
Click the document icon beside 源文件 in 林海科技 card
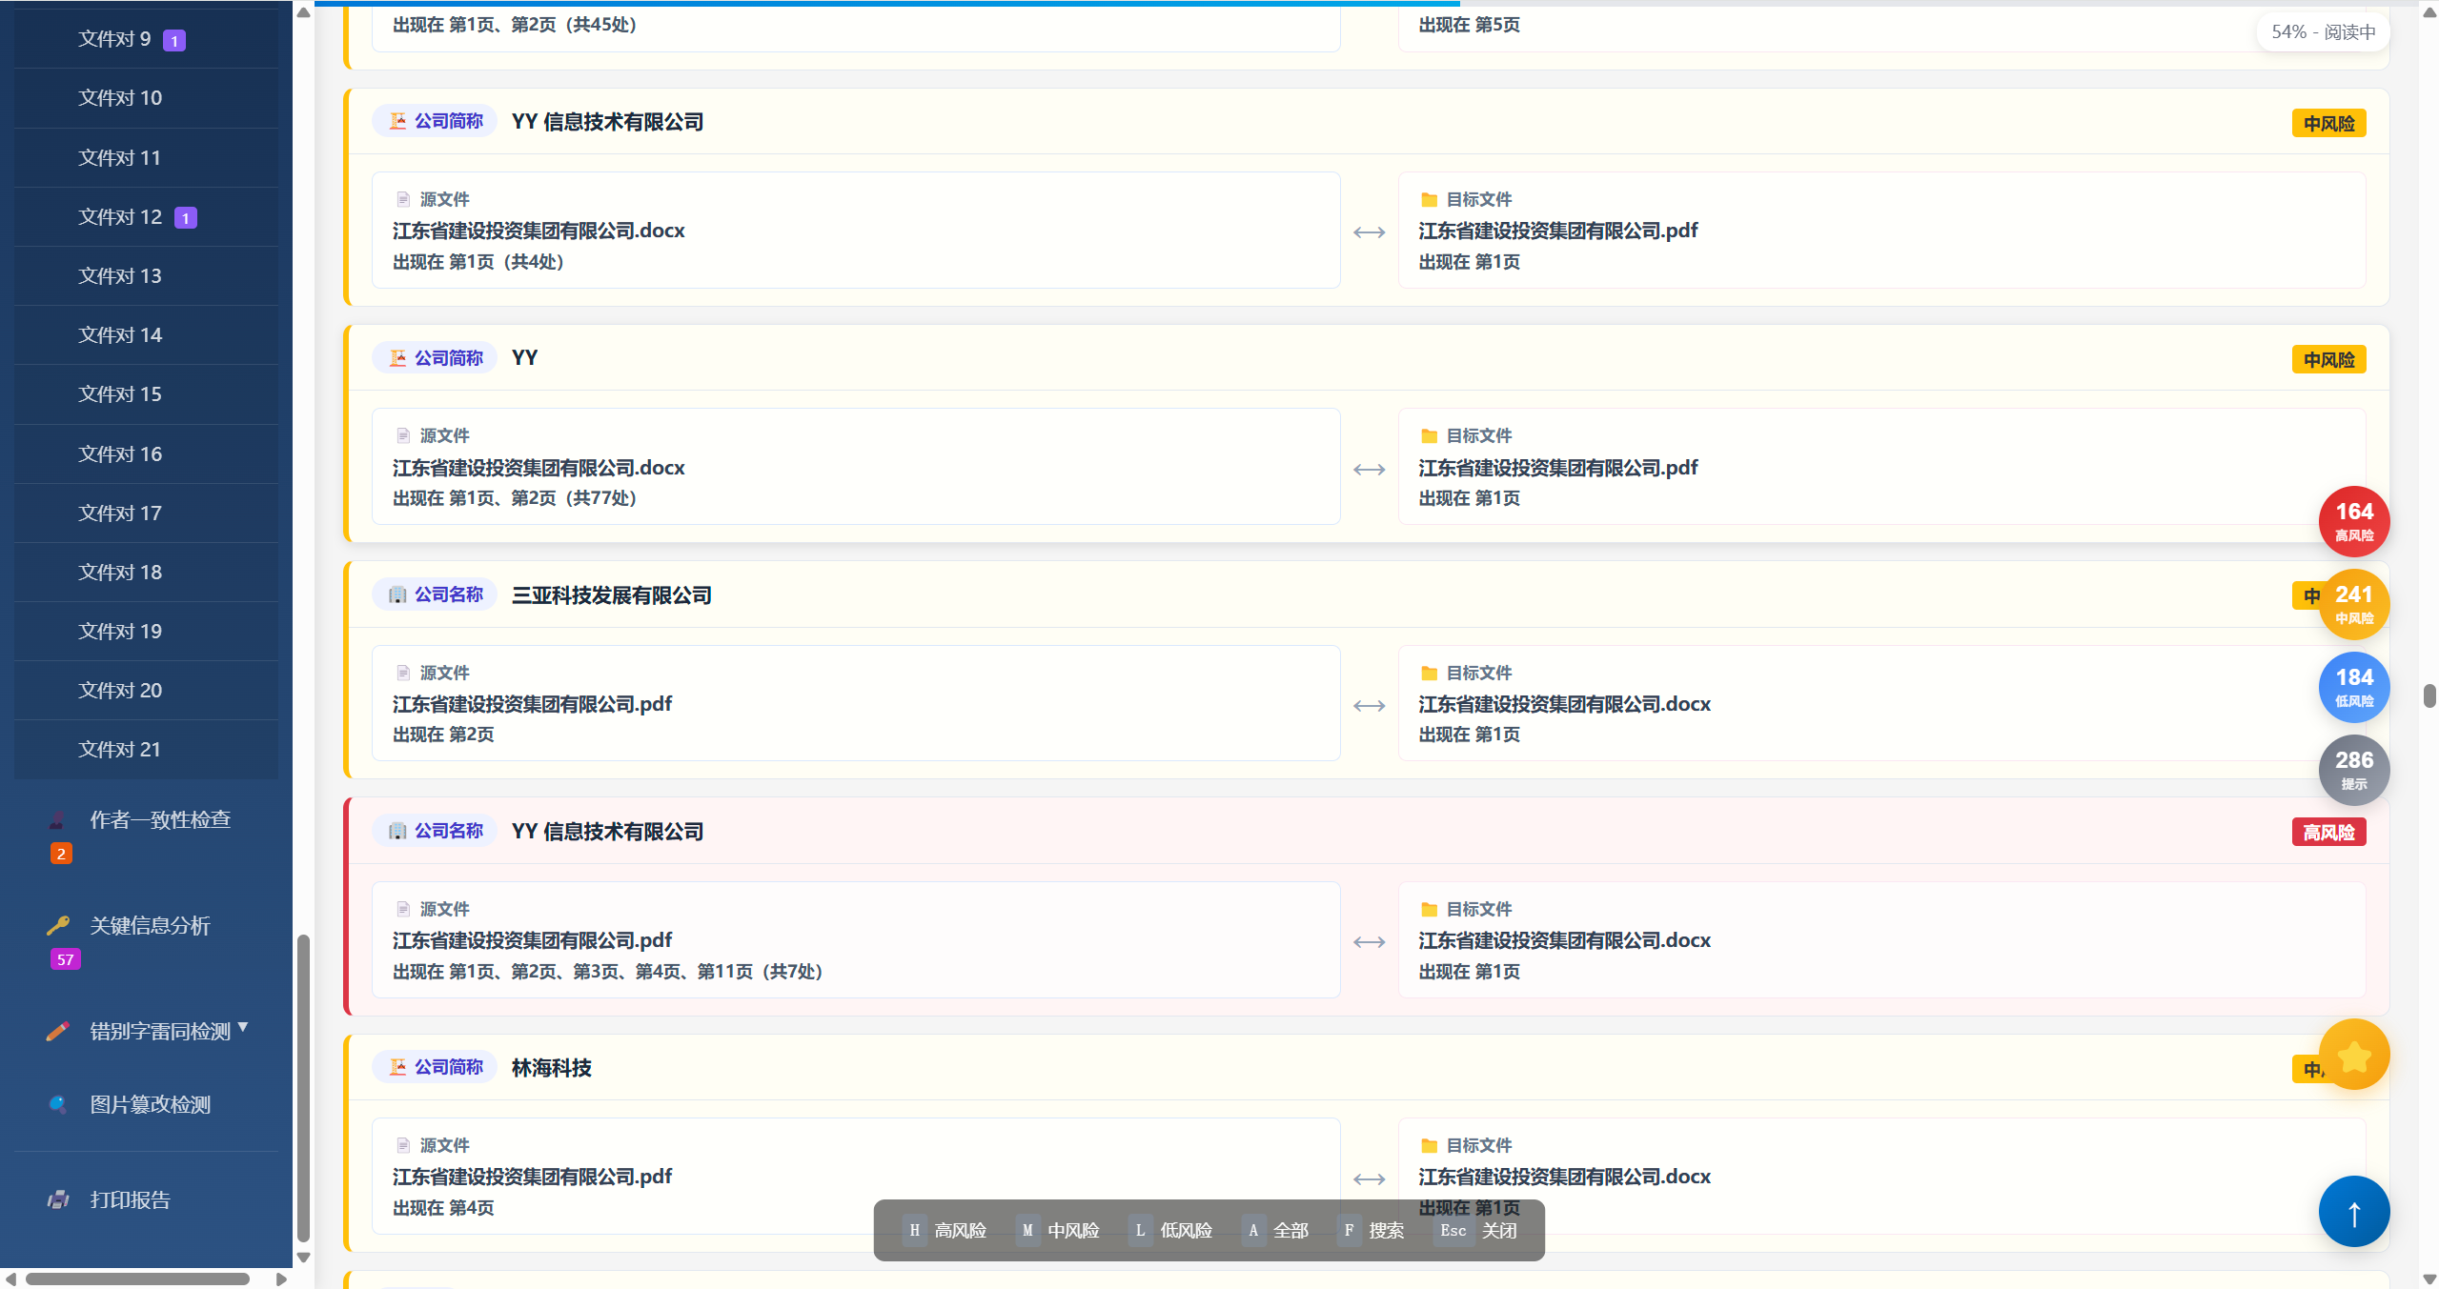(403, 1145)
